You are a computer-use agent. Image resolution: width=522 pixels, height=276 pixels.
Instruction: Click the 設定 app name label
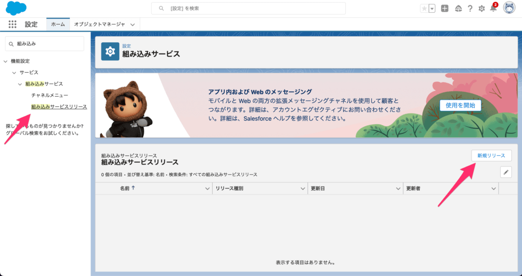click(x=31, y=24)
